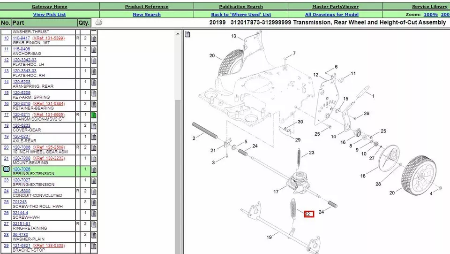The image size is (450, 254).
Task: Open note icon for WASHER-PLAIN row
Action: 94,235
